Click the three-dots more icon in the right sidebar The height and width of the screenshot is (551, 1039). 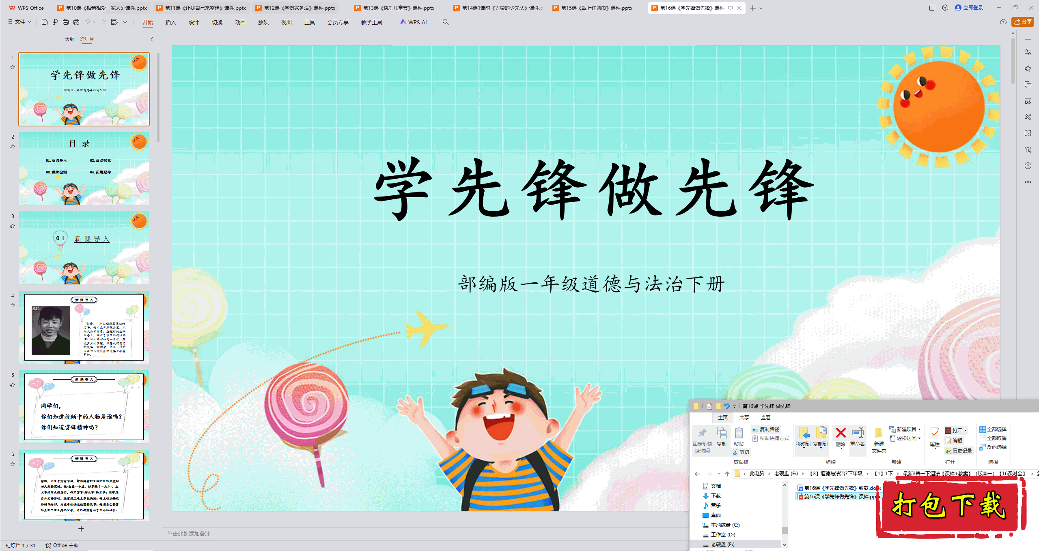pyautogui.click(x=1028, y=182)
